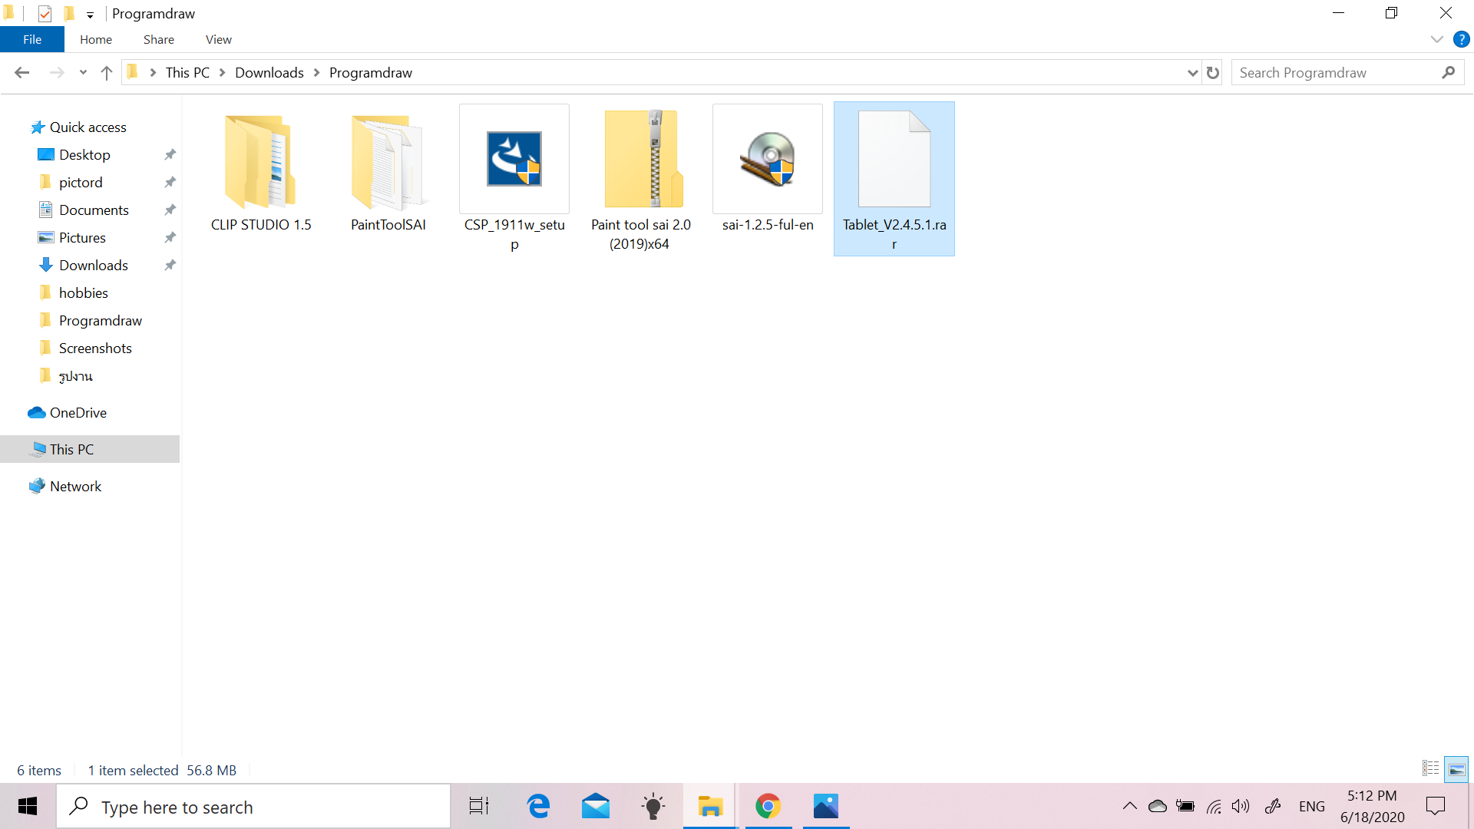This screenshot has height=829, width=1474.
Task: Open Screenshots folder in sidebar
Action: 95,348
